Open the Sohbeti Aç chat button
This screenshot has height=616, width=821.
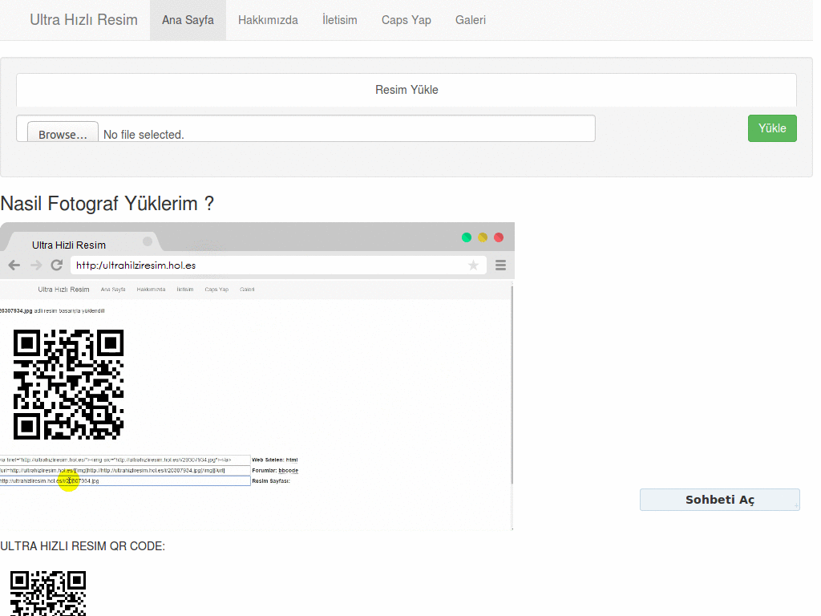(720, 500)
